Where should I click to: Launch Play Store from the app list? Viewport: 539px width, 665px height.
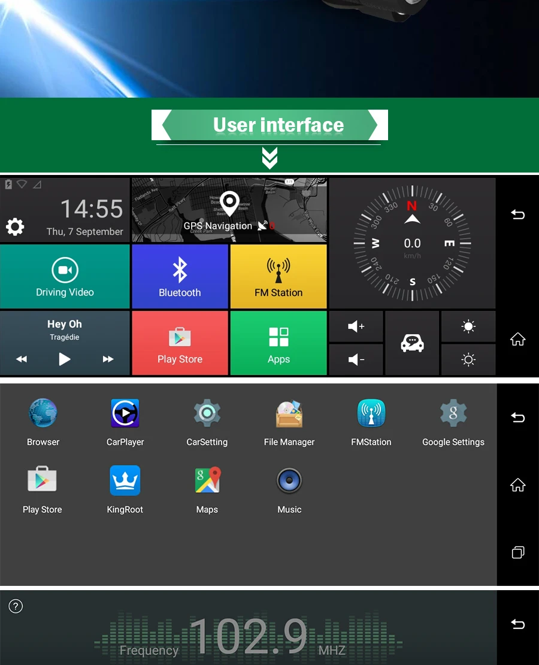pyautogui.click(x=42, y=490)
